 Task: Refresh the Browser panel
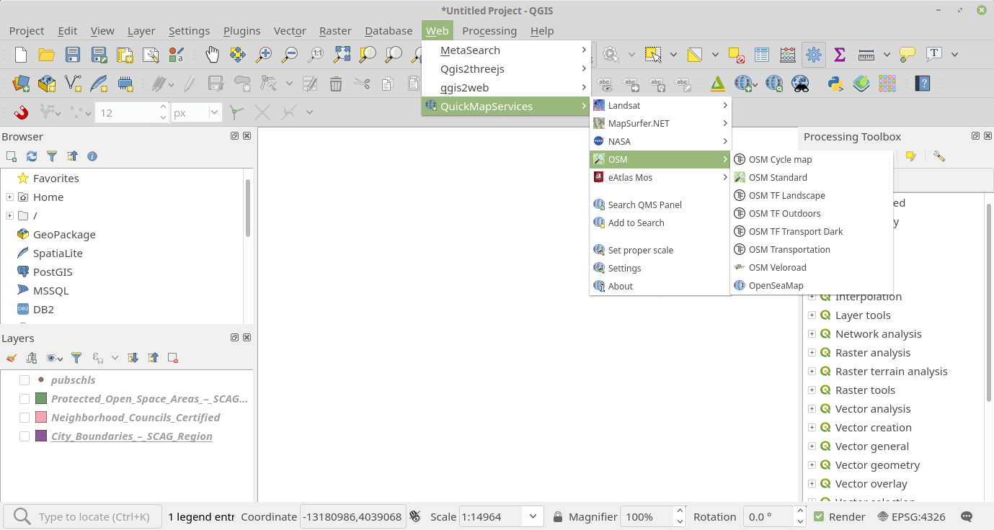click(x=32, y=156)
